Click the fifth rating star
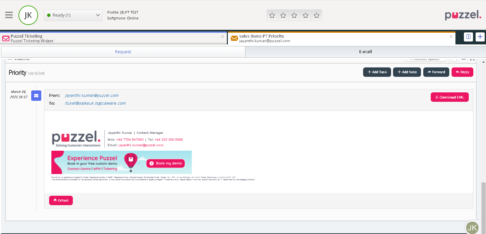This screenshot has width=486, height=234. click(316, 15)
